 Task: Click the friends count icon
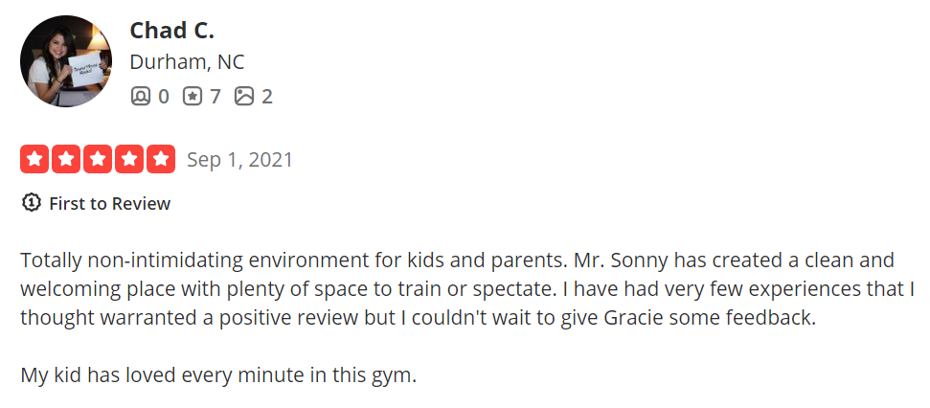(141, 96)
